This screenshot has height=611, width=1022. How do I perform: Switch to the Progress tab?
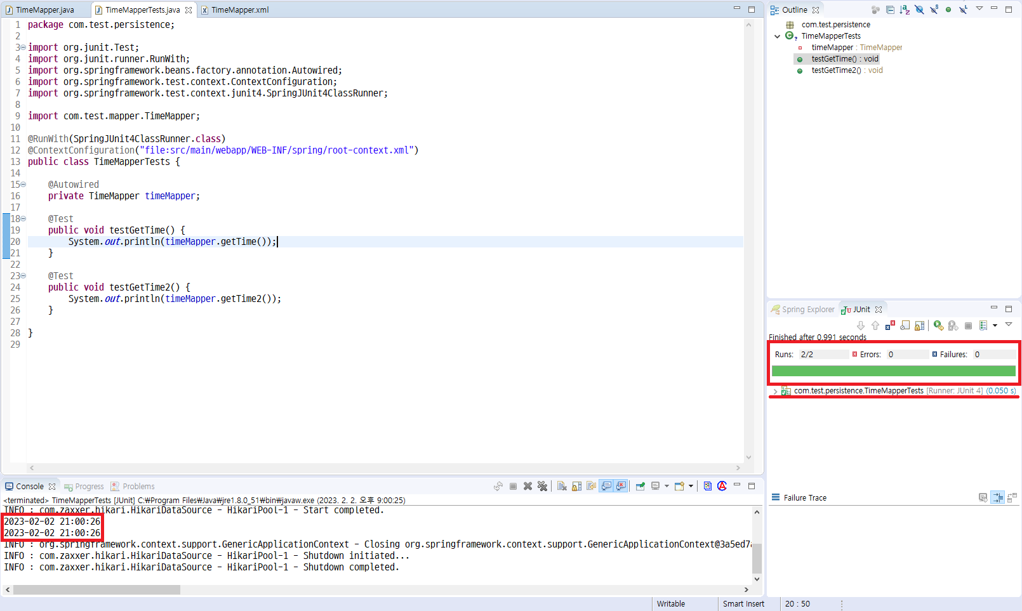[84, 486]
